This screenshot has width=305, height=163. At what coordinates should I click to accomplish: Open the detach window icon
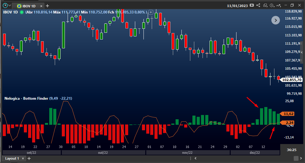(x=265, y=6)
